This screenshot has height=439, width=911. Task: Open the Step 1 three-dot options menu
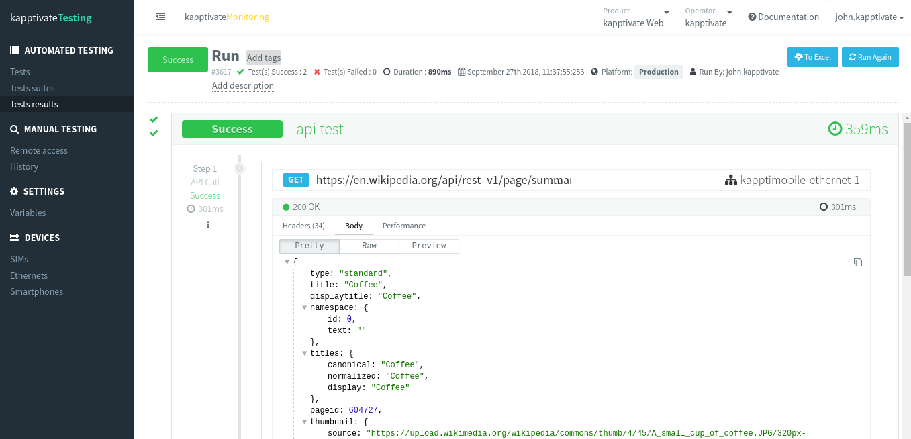pyautogui.click(x=208, y=224)
